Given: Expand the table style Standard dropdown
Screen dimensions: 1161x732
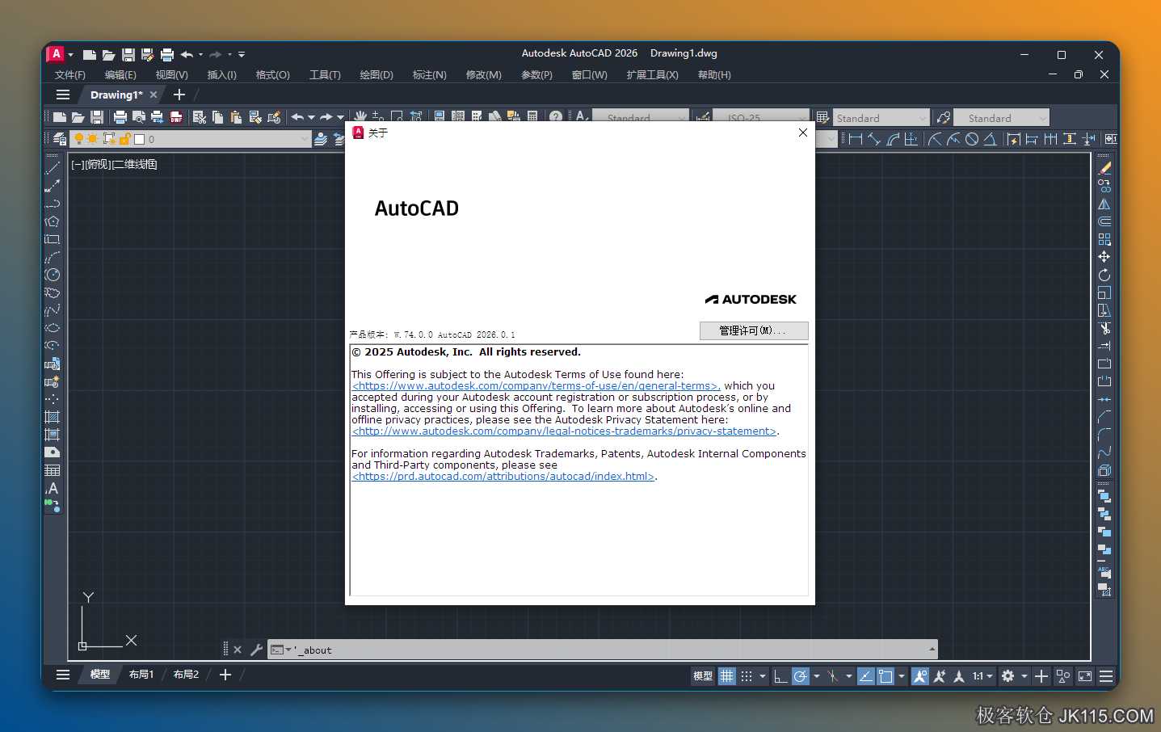Looking at the screenshot, I should [922, 118].
